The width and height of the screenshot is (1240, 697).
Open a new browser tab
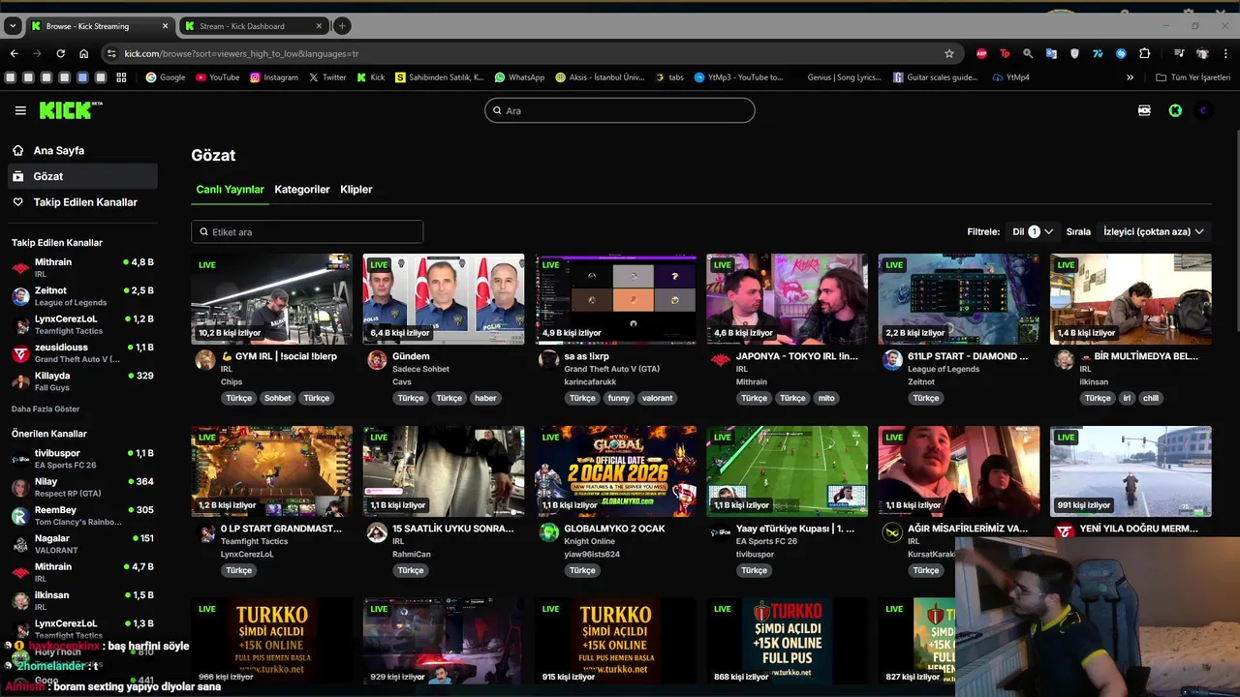click(342, 26)
